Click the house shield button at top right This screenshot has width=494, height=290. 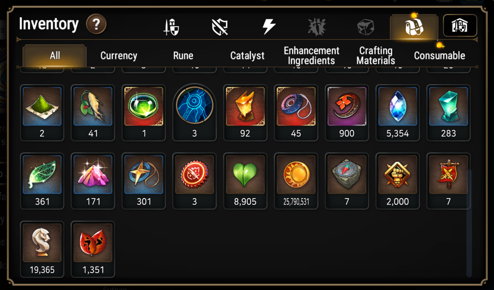click(460, 26)
